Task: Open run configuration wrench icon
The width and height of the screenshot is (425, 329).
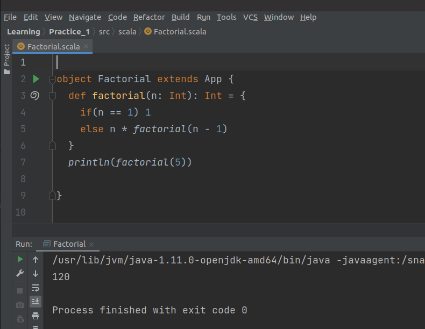Action: (x=20, y=273)
